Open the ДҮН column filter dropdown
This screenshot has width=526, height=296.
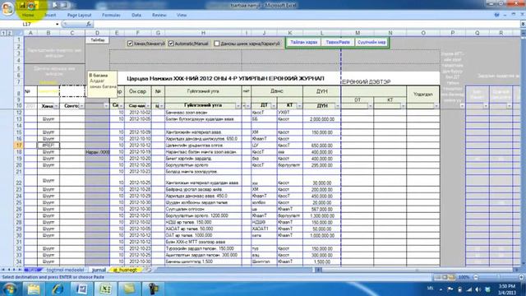(x=338, y=106)
